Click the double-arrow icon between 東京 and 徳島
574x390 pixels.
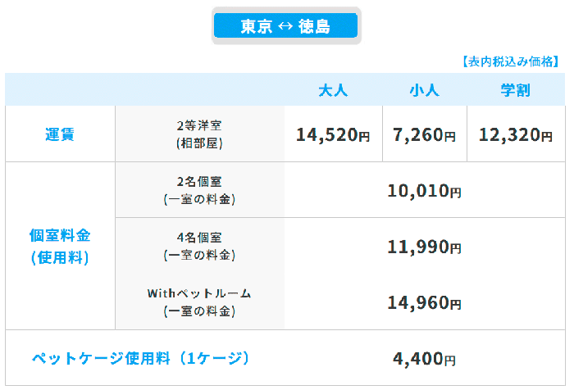(x=285, y=26)
